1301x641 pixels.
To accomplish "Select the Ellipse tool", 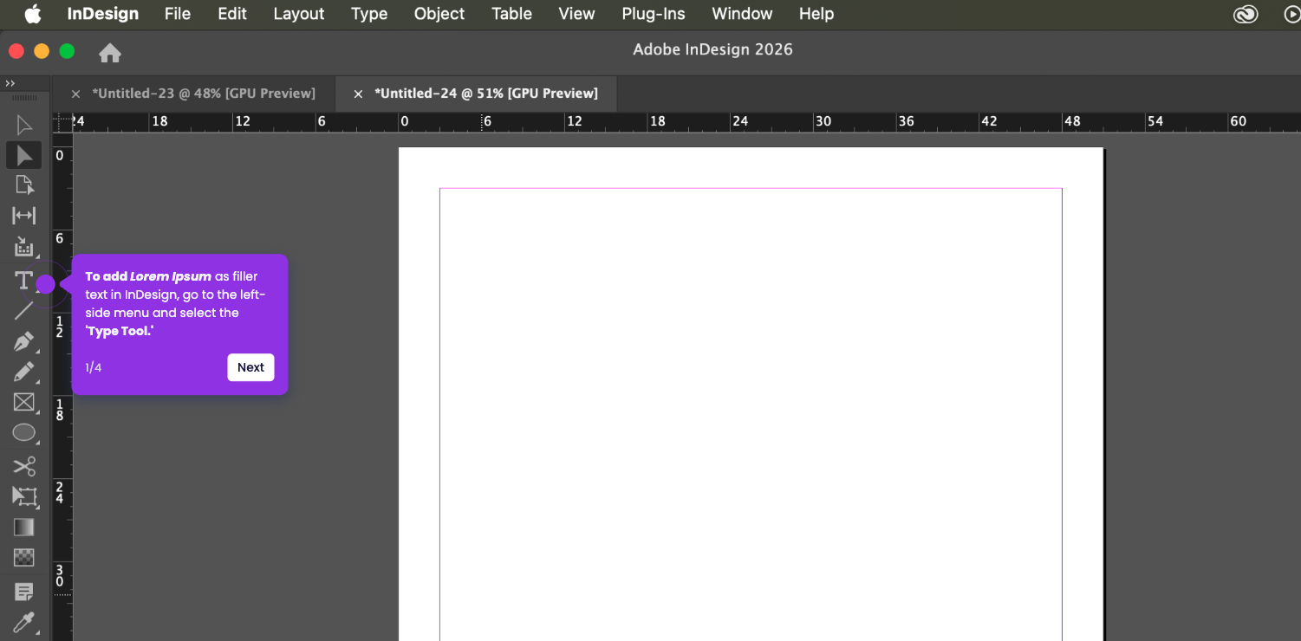I will [24, 432].
